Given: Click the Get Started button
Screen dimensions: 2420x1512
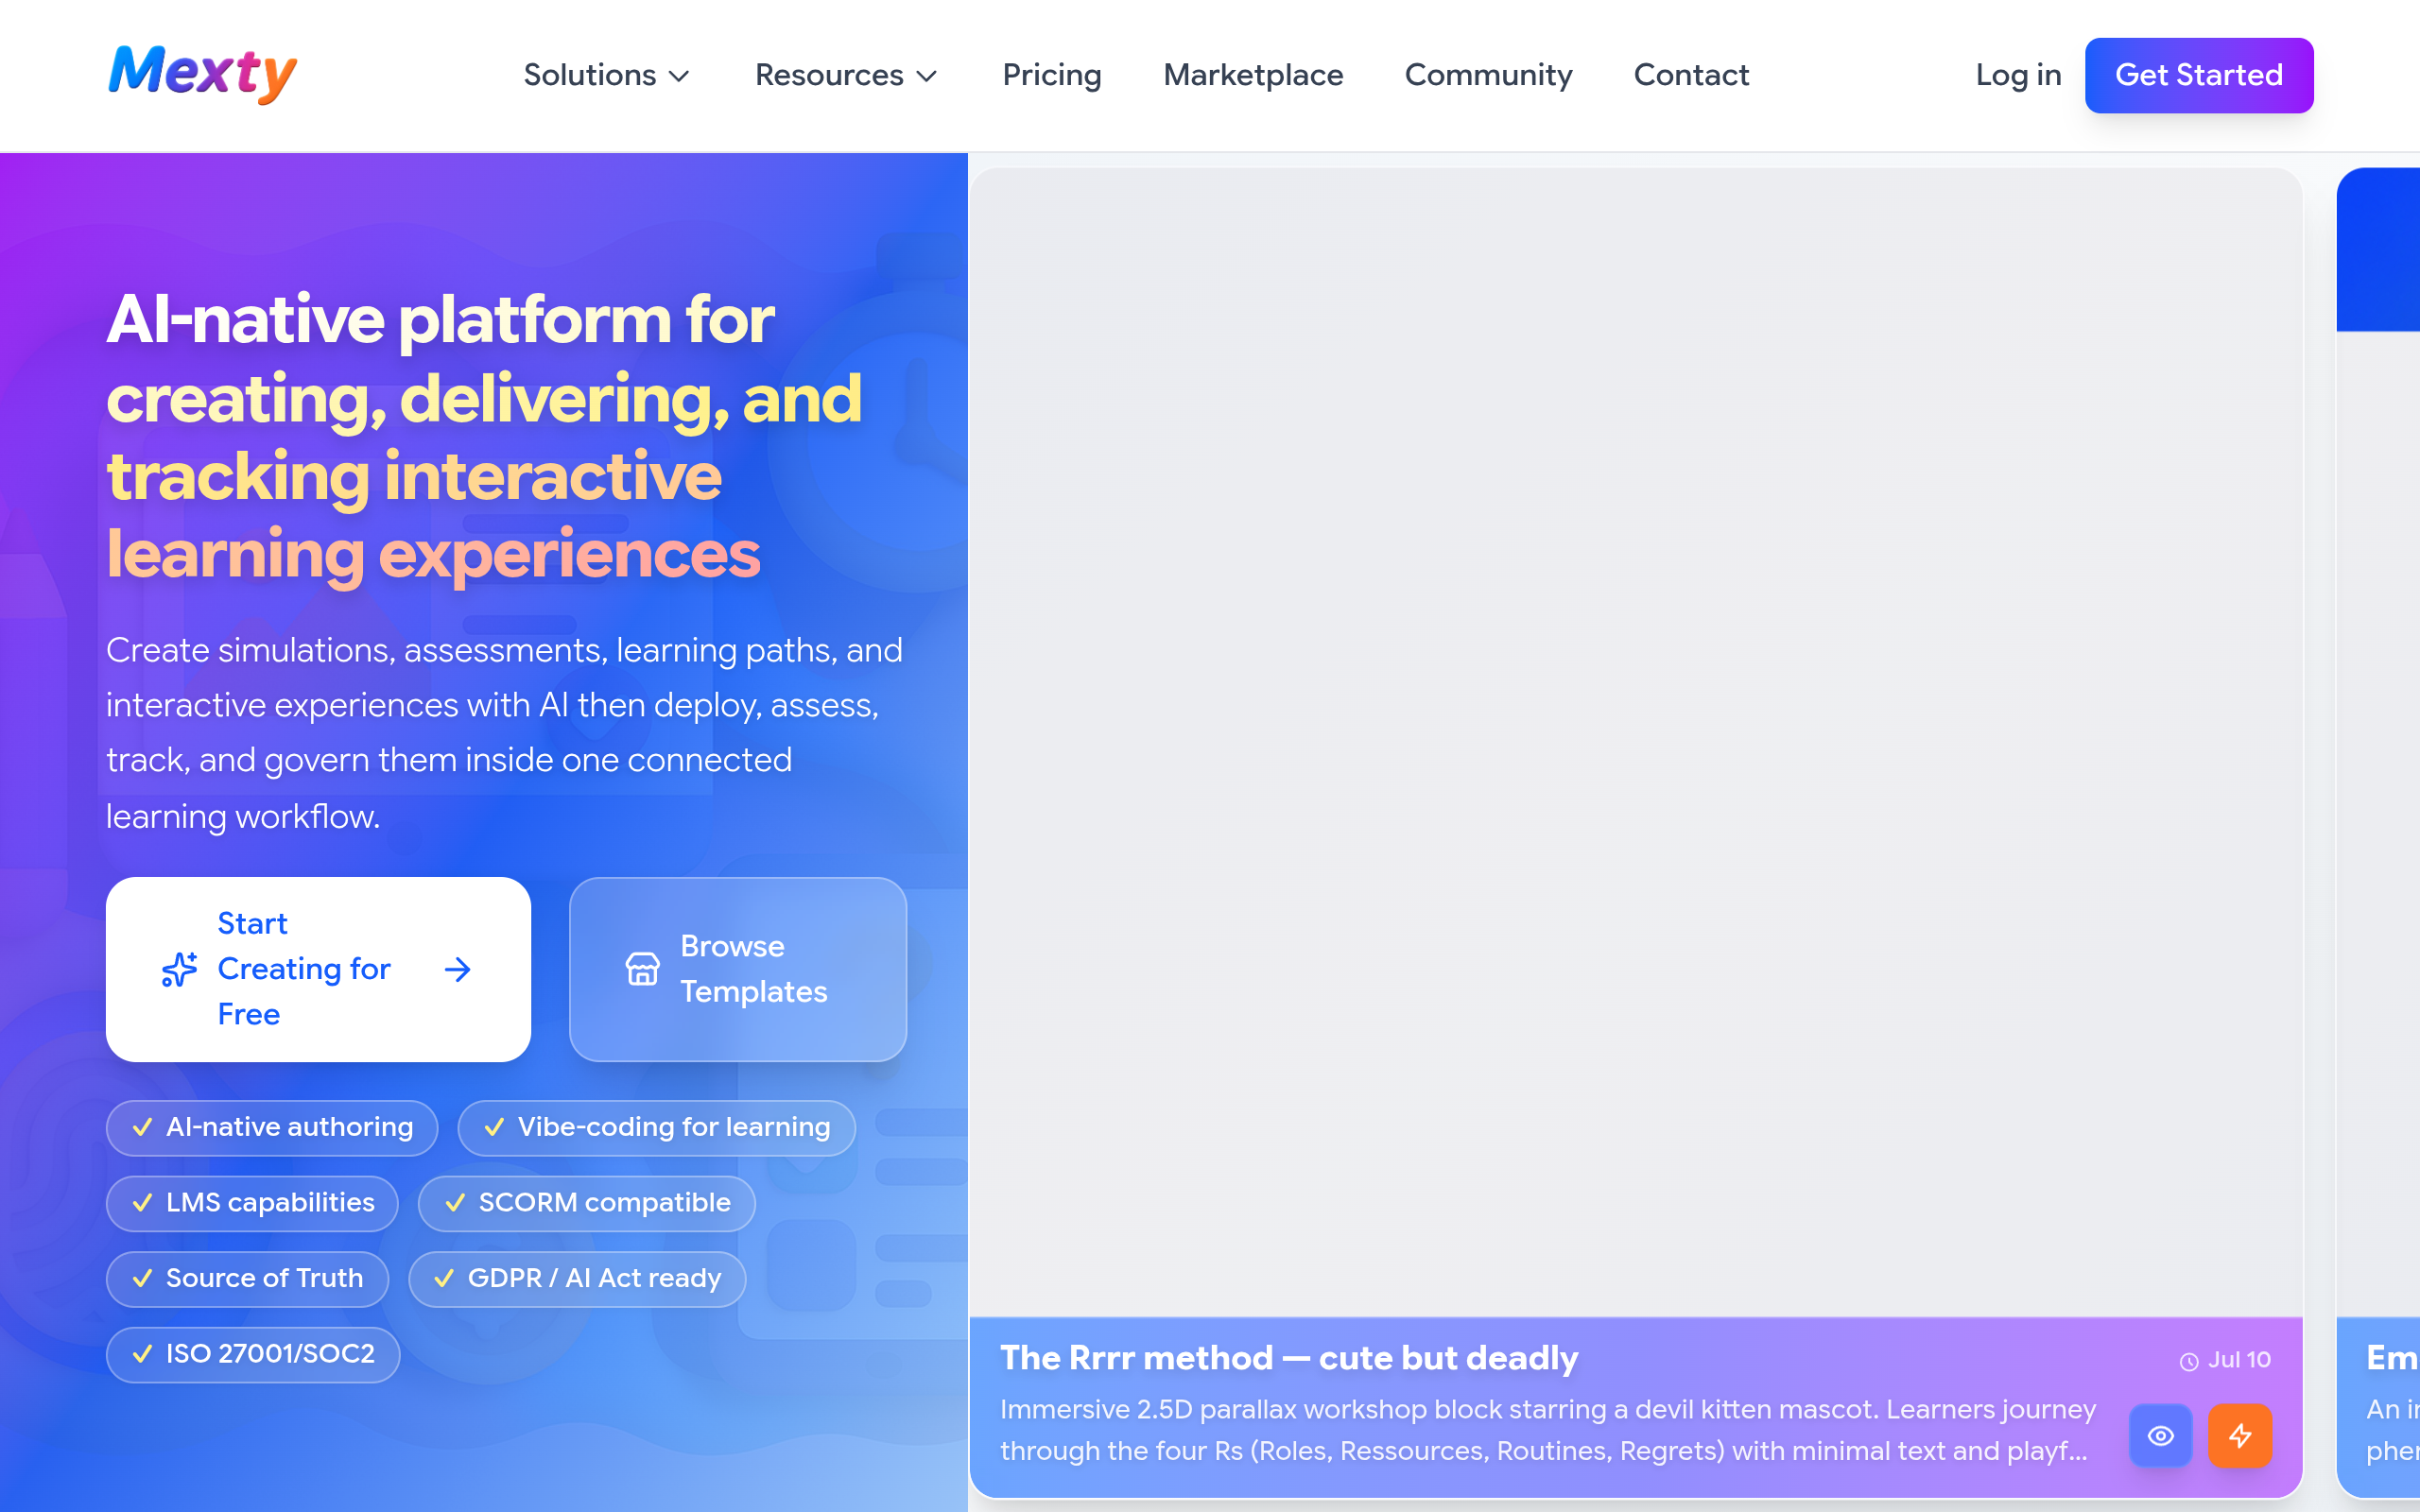Looking at the screenshot, I should 2198,75.
